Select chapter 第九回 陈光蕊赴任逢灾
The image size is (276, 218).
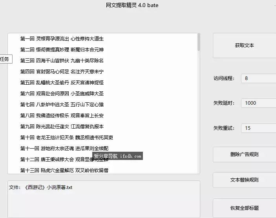tap(62, 127)
